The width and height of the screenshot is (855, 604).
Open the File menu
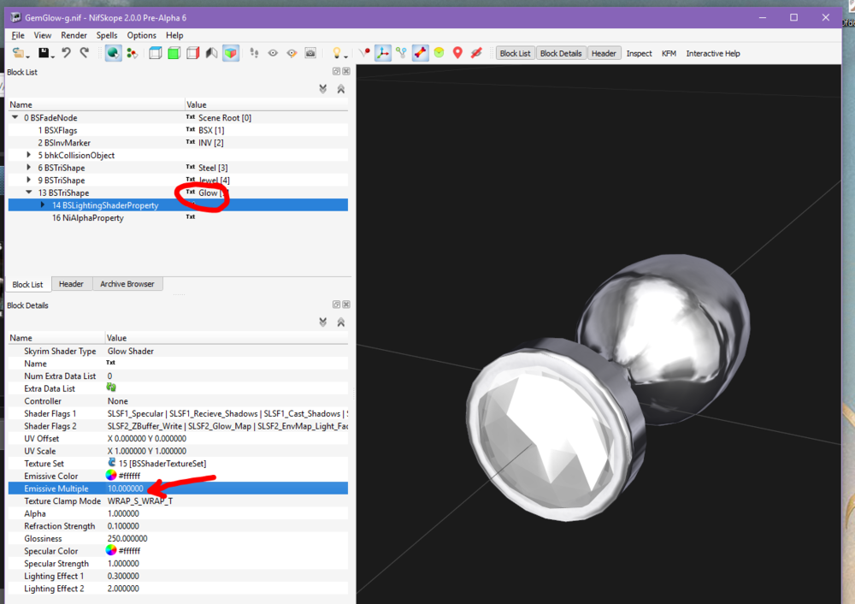pyautogui.click(x=18, y=35)
